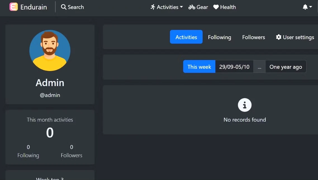The width and height of the screenshot is (318, 180).
Task: Click the heart Health icon
Action: click(x=216, y=7)
